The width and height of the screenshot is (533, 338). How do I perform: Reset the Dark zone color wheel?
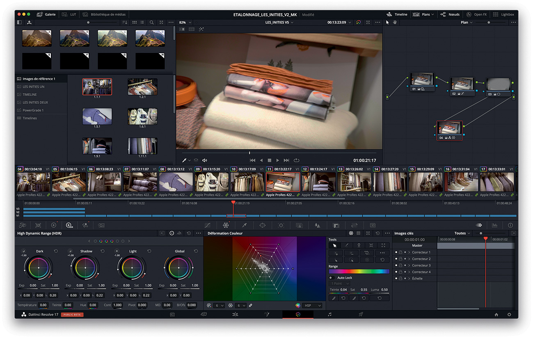click(x=56, y=251)
